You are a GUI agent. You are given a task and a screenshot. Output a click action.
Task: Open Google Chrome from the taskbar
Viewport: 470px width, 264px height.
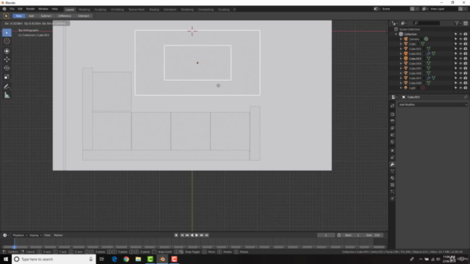[126, 259]
